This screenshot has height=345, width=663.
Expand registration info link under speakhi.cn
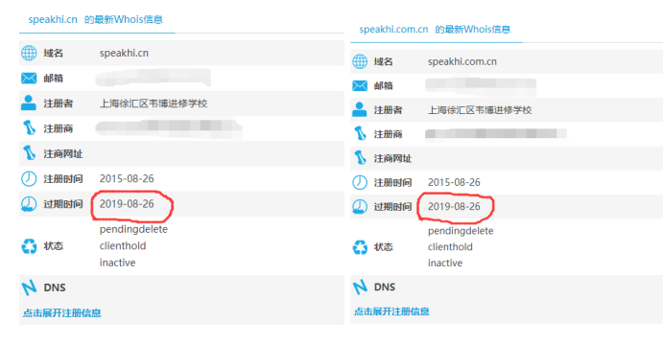click(x=61, y=313)
